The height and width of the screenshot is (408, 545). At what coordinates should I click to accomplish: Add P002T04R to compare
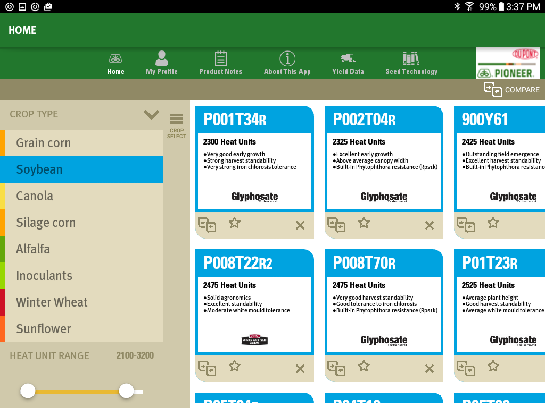pos(336,225)
